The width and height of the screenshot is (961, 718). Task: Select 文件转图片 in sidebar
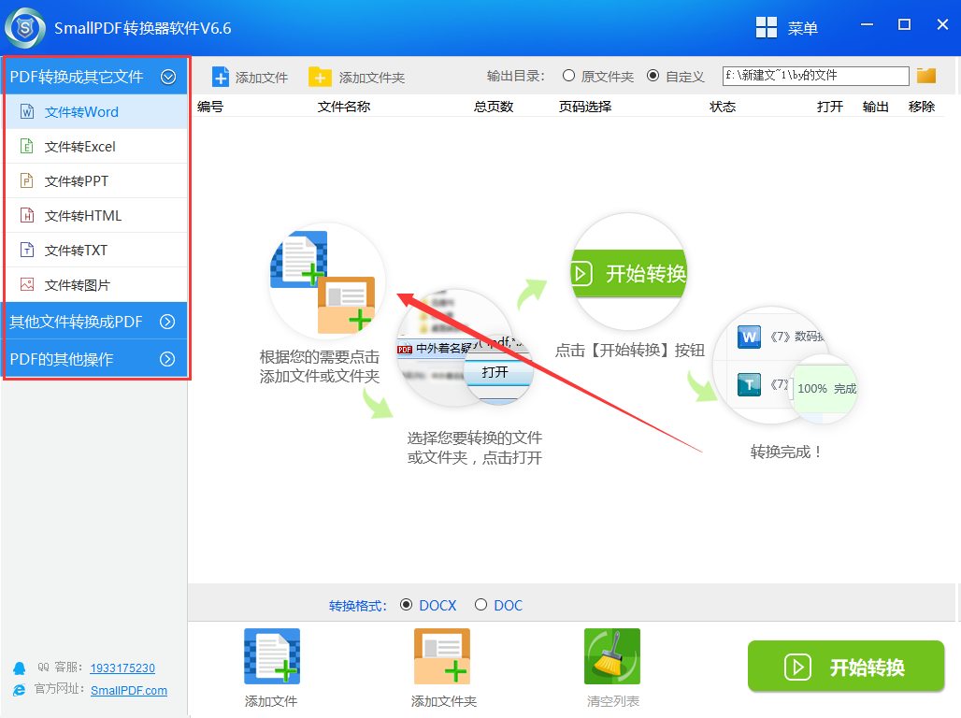point(96,284)
